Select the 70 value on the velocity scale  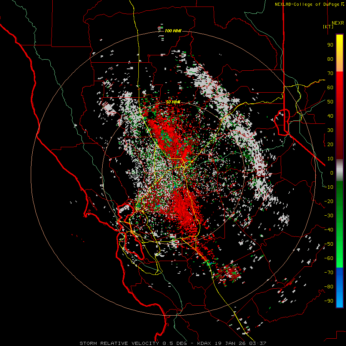pyautogui.click(x=330, y=73)
